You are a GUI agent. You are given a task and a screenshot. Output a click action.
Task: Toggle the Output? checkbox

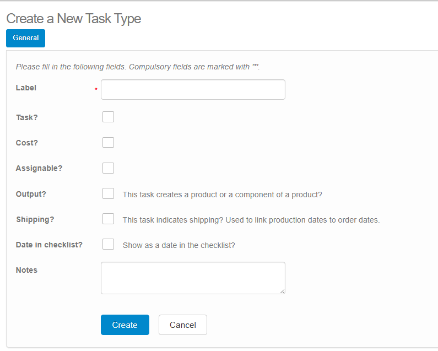tap(108, 194)
